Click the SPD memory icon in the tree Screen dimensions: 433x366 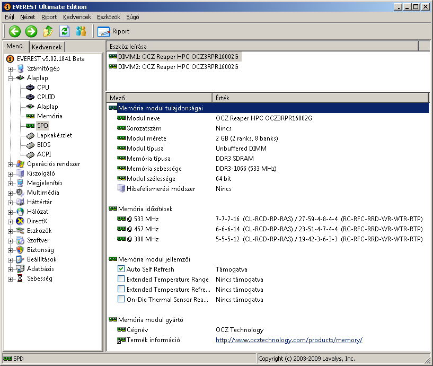pyautogui.click(x=30, y=126)
